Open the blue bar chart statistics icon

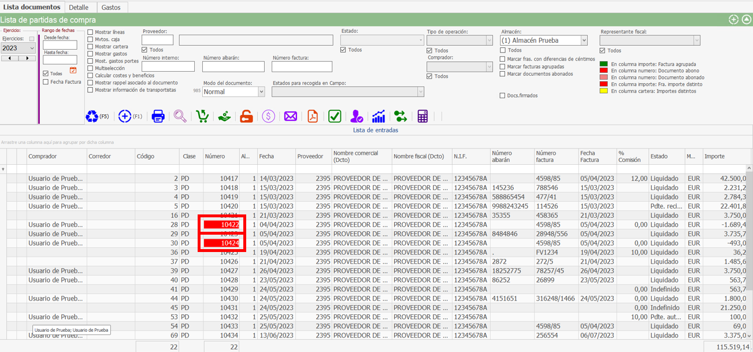pyautogui.click(x=379, y=116)
